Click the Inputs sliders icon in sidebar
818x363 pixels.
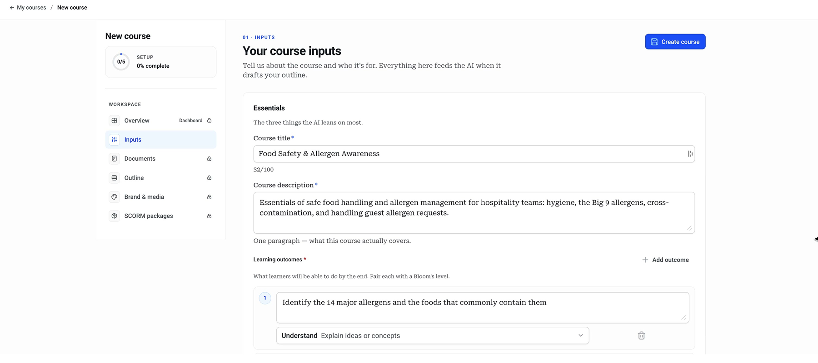115,140
